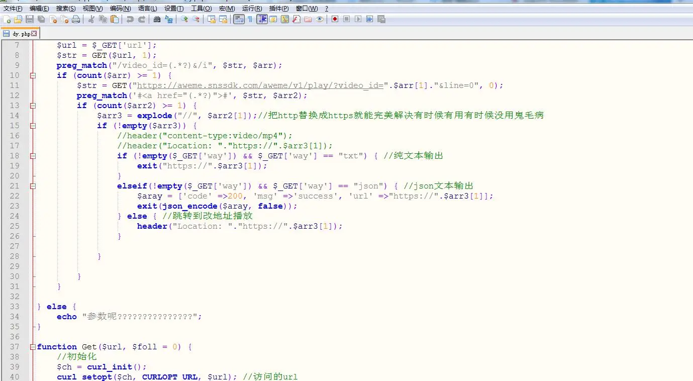Click the Print icon in toolbar
Image resolution: width=693 pixels, height=381 pixels.
(76, 20)
